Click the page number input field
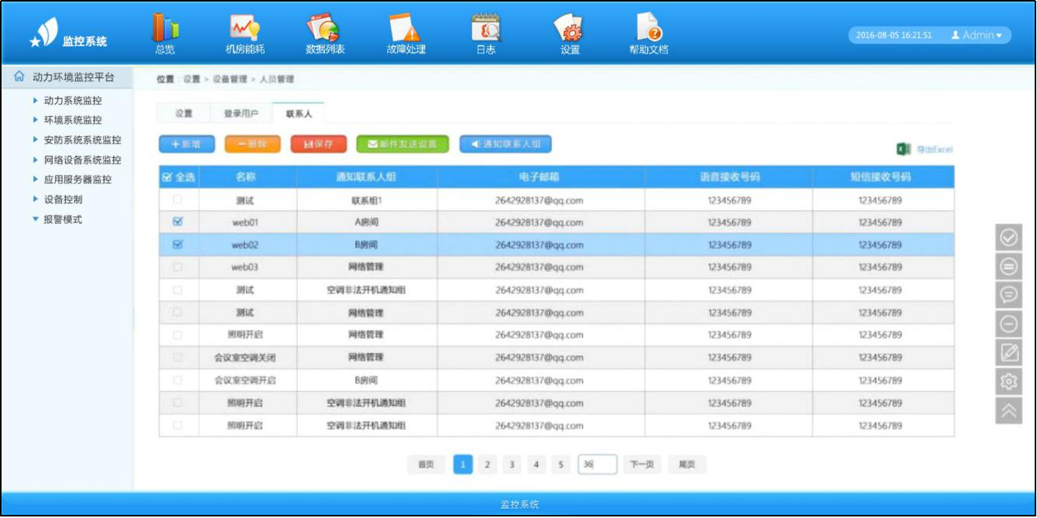 click(599, 464)
